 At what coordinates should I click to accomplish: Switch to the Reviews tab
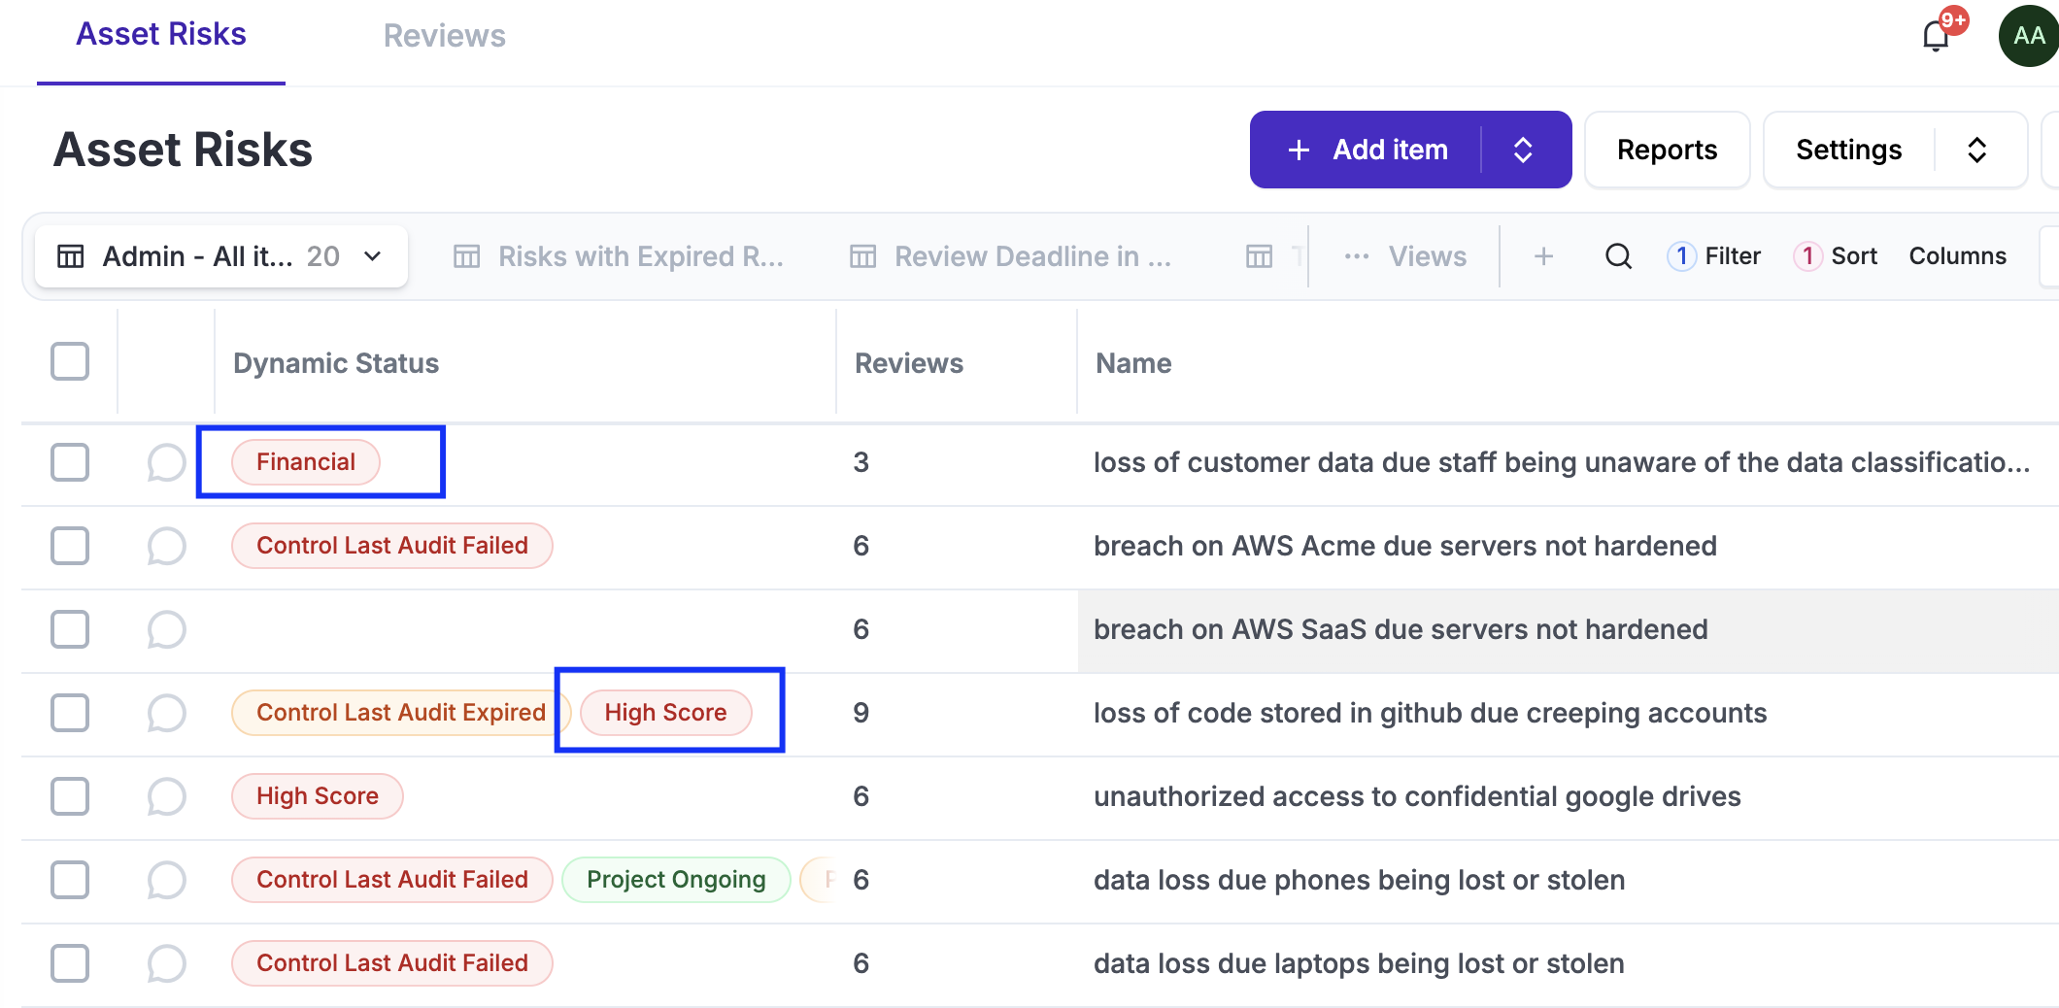pos(444,36)
